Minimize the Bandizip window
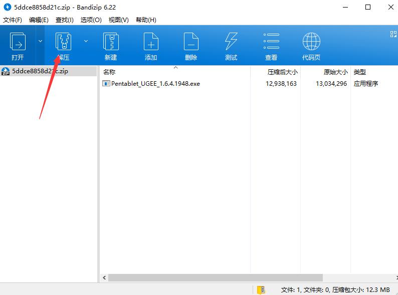398x295 pixels. (x=345, y=7)
